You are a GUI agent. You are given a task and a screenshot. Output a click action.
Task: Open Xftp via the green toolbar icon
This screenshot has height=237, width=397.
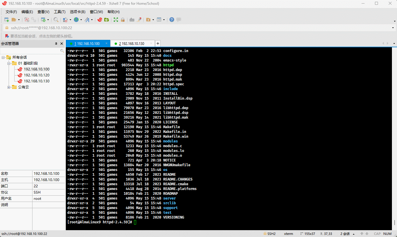[106, 20]
